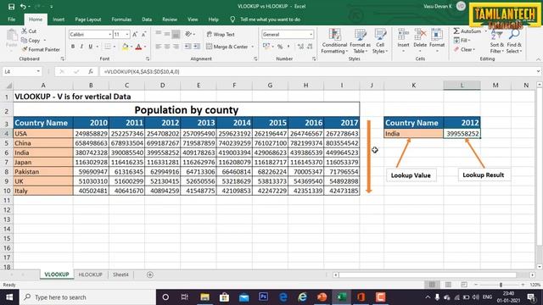Click the Page Layout view icon in status bar
Viewport: 543px width, 305px height.
(448, 285)
